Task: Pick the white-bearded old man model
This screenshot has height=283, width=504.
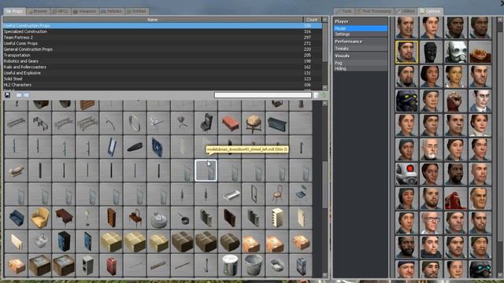Action: coord(431,149)
